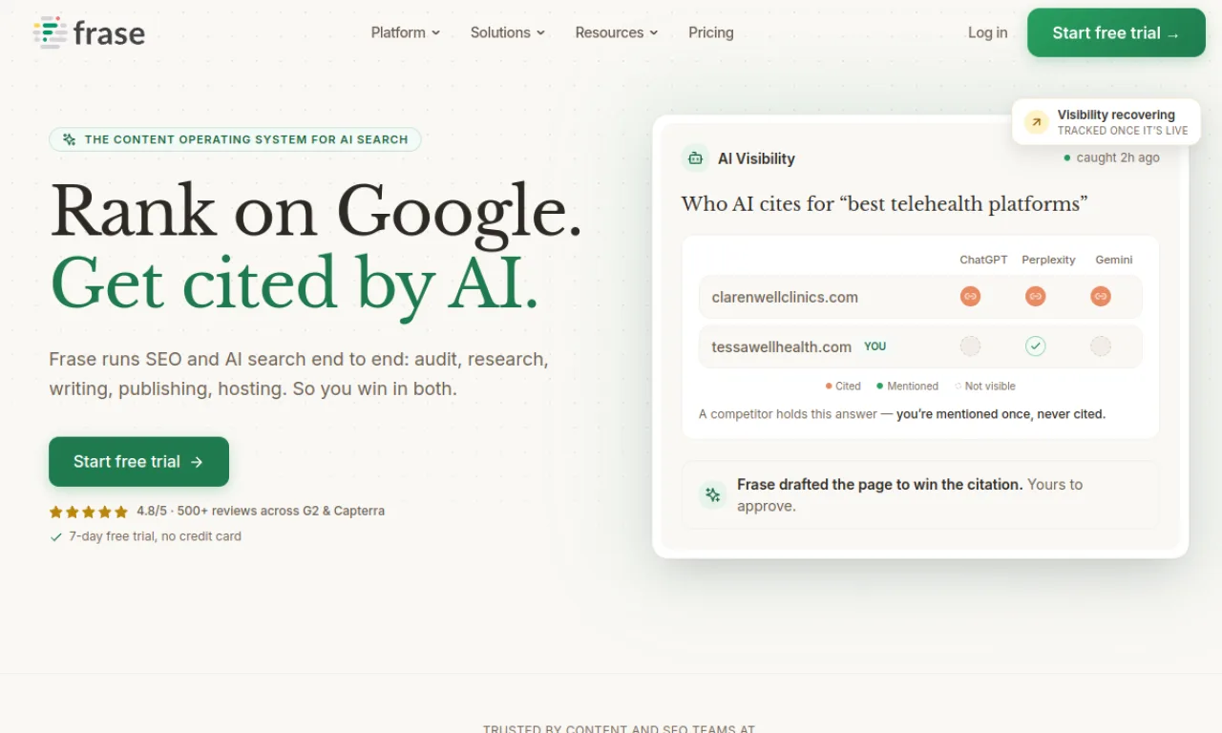Screen dimensions: 1222x733
Task: Click 'Who AI cites for' question heading
Action: (884, 203)
